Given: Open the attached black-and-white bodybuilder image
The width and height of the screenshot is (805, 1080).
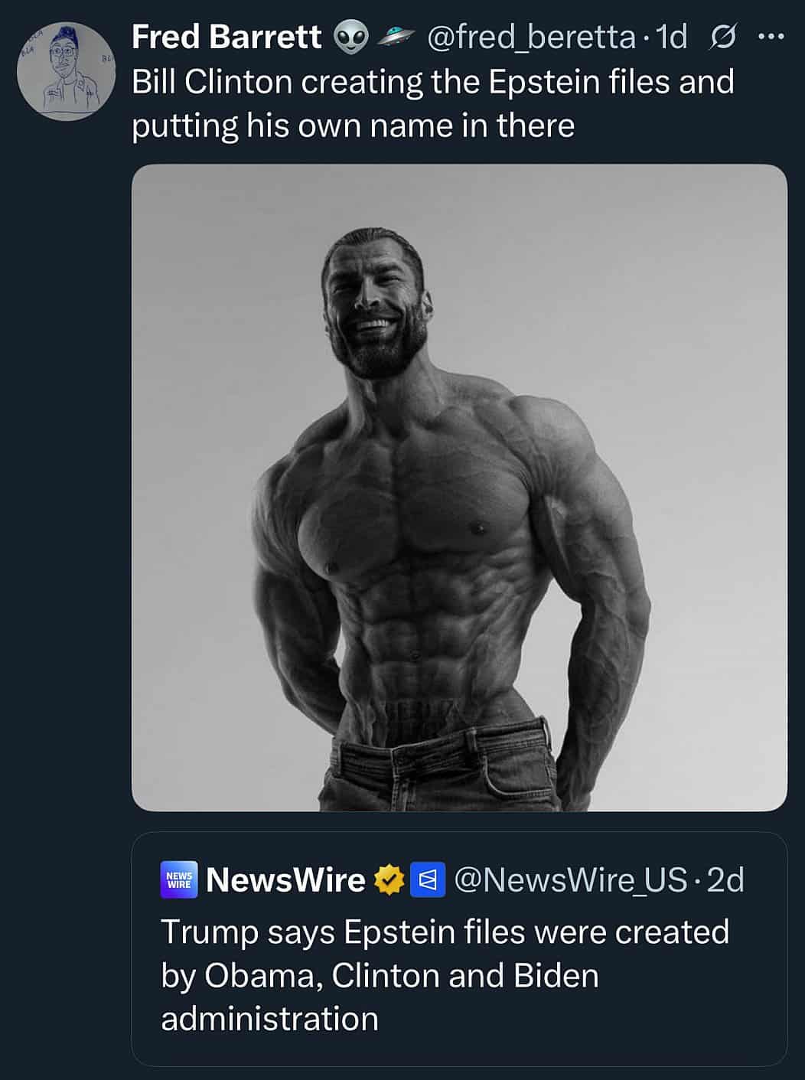Looking at the screenshot, I should pyautogui.click(x=459, y=488).
